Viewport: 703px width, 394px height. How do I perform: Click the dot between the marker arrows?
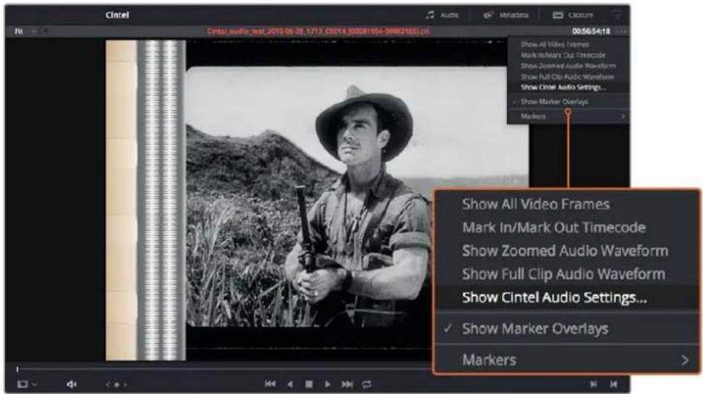tap(117, 384)
